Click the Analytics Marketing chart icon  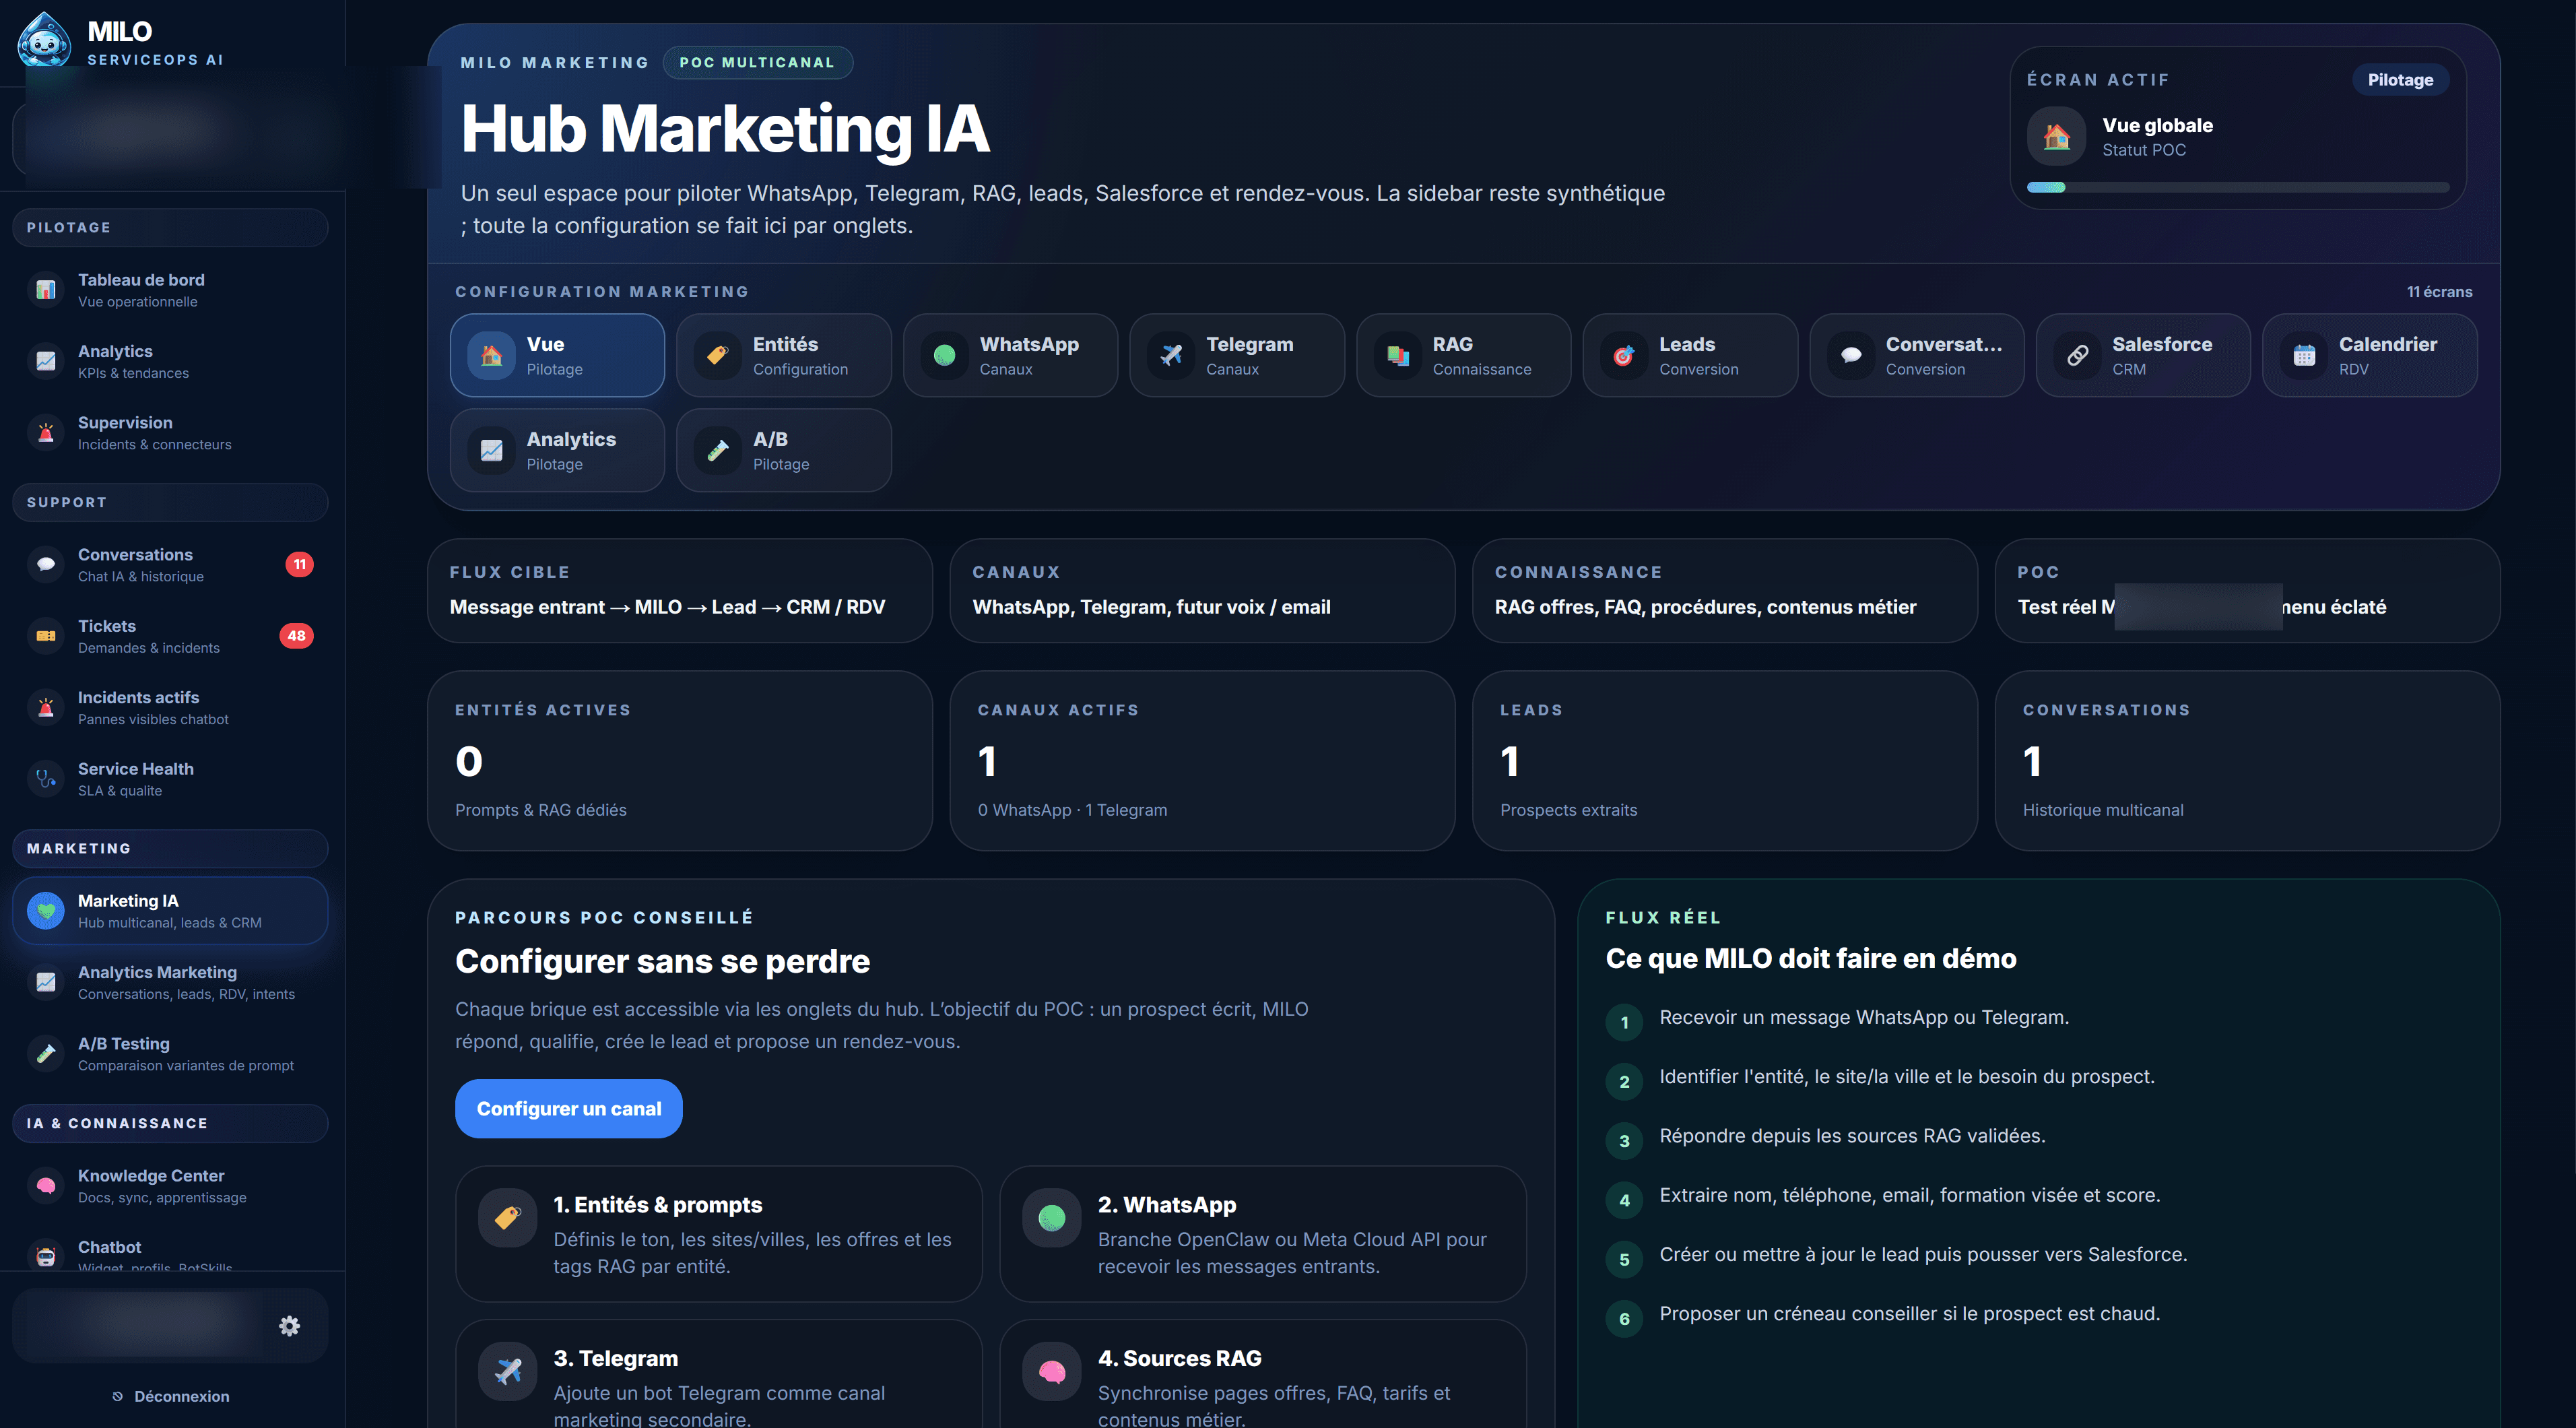coord(46,982)
